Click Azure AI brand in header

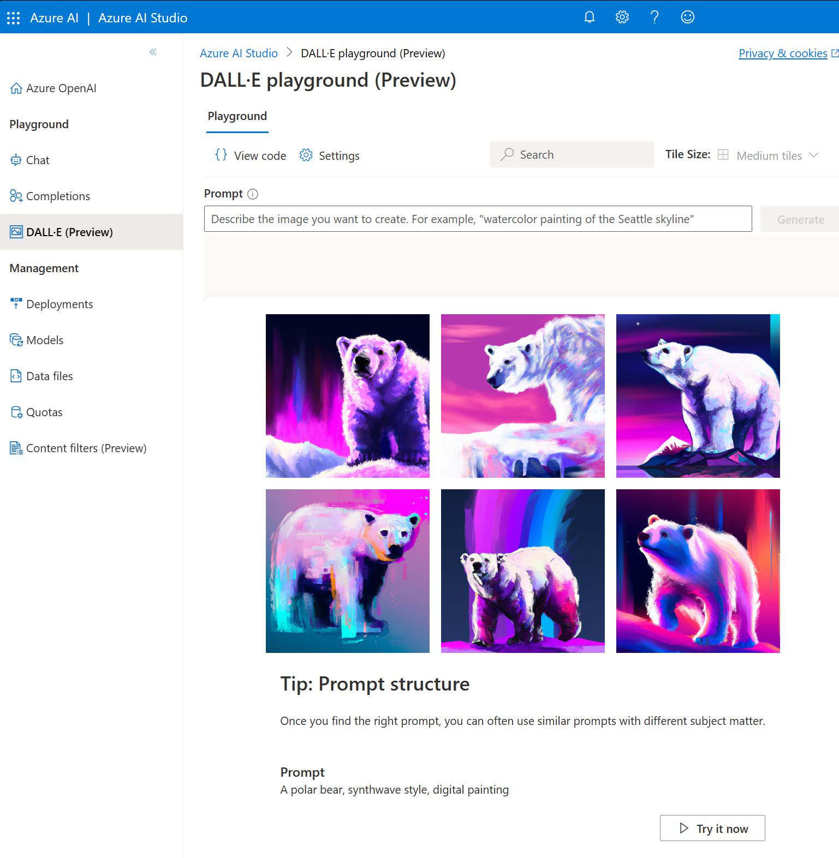[54, 18]
